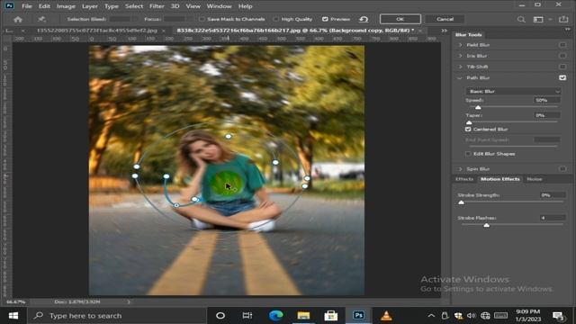This screenshot has height=324, width=576.
Task: Enable the Iris Blur checkbox
Action: coord(562,56)
